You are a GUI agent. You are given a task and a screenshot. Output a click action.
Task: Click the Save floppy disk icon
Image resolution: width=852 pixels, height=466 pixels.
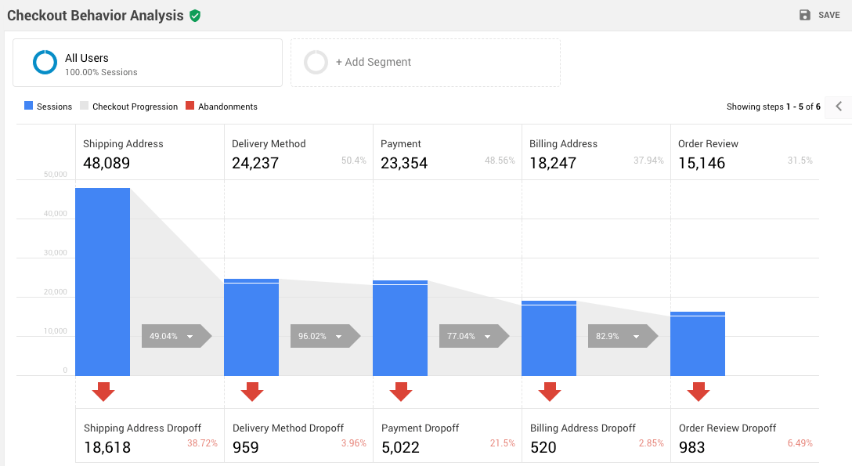(805, 15)
